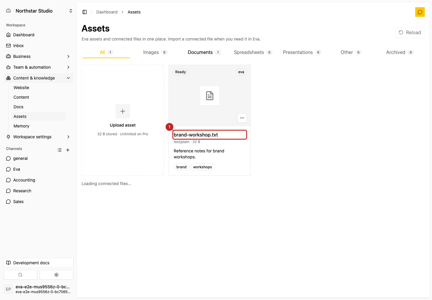Click the workshops tag
Image resolution: width=432 pixels, height=300 pixels.
[202, 167]
